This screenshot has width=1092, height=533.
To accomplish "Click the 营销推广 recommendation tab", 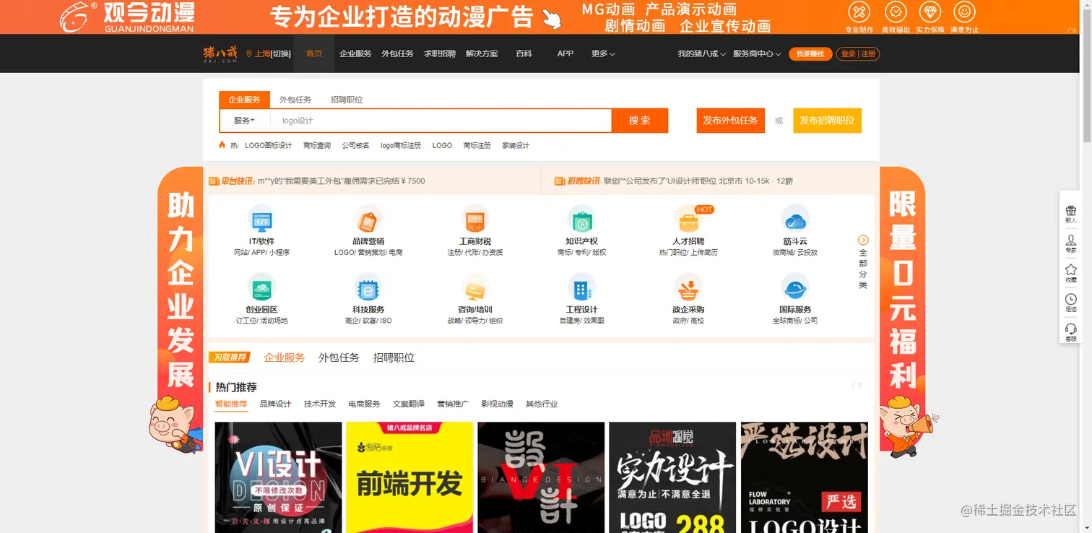I will (x=453, y=404).
